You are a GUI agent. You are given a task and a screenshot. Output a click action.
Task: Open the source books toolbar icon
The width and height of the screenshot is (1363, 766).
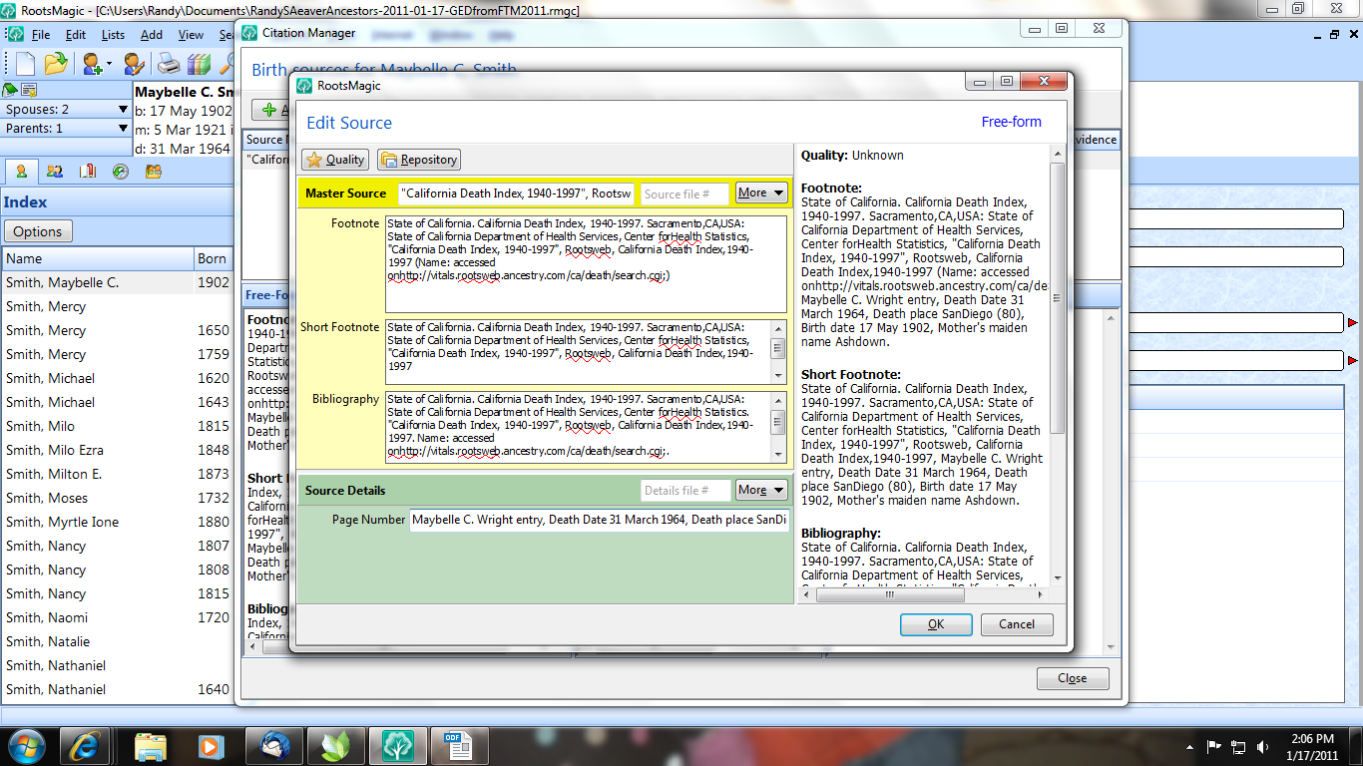(200, 64)
